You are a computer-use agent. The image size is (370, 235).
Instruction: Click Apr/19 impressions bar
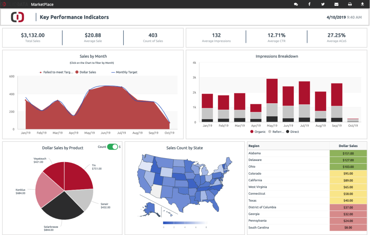click(x=256, y=113)
